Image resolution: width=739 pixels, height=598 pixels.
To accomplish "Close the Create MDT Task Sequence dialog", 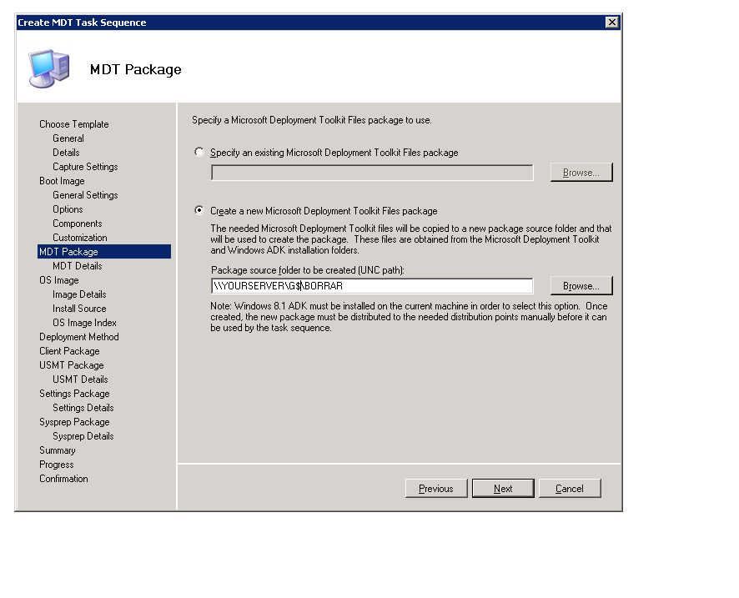I will pyautogui.click(x=611, y=23).
